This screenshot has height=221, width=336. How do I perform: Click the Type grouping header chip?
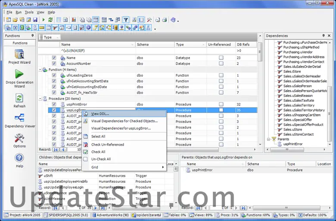pyautogui.click(x=51, y=37)
